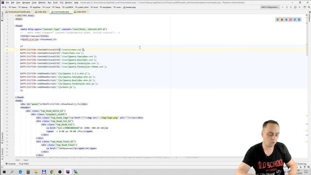
Task: Click the Users breadcrumb in navigation bar
Action: tap(13, 7)
